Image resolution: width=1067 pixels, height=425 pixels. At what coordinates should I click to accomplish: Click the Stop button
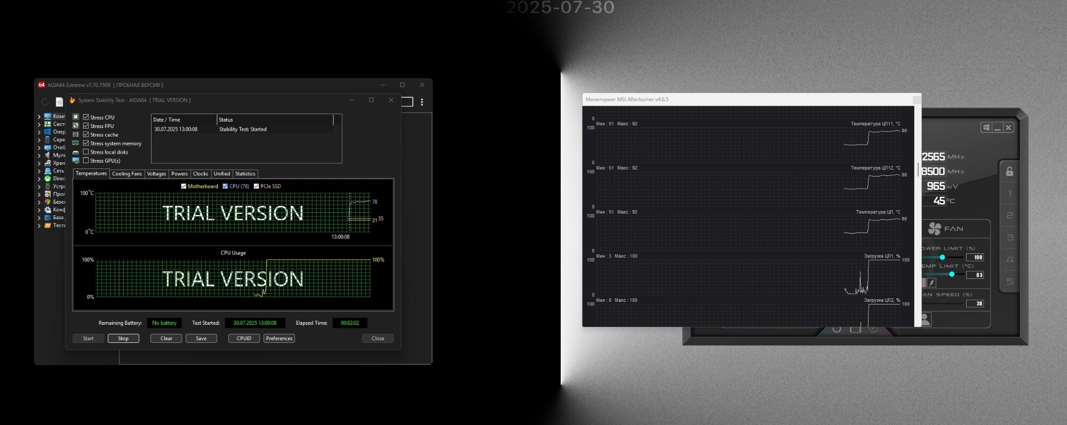point(123,339)
